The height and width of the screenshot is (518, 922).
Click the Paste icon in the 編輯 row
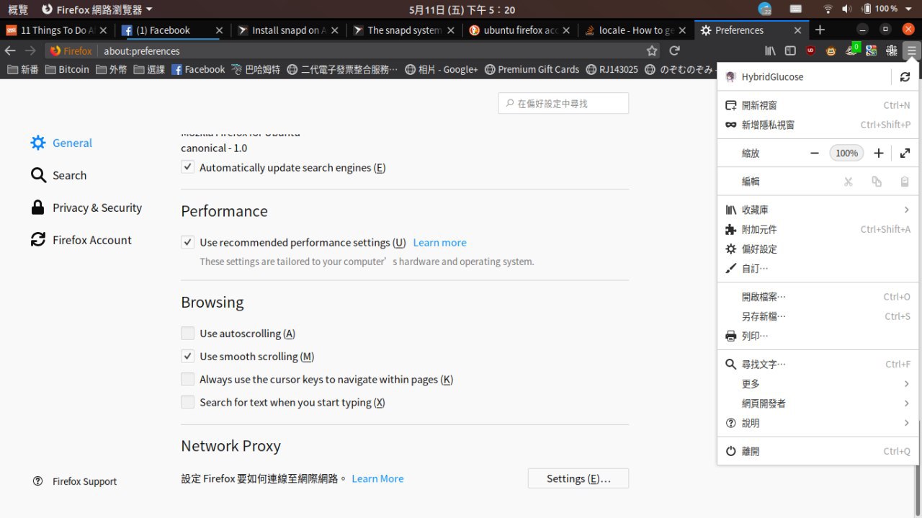(x=905, y=182)
